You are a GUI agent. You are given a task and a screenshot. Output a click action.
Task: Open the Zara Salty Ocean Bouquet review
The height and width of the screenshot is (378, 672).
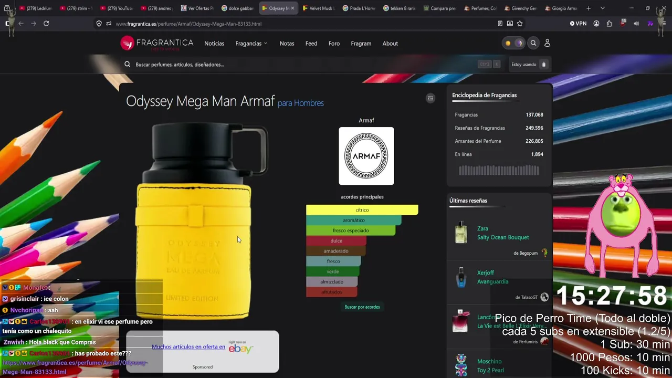click(503, 233)
